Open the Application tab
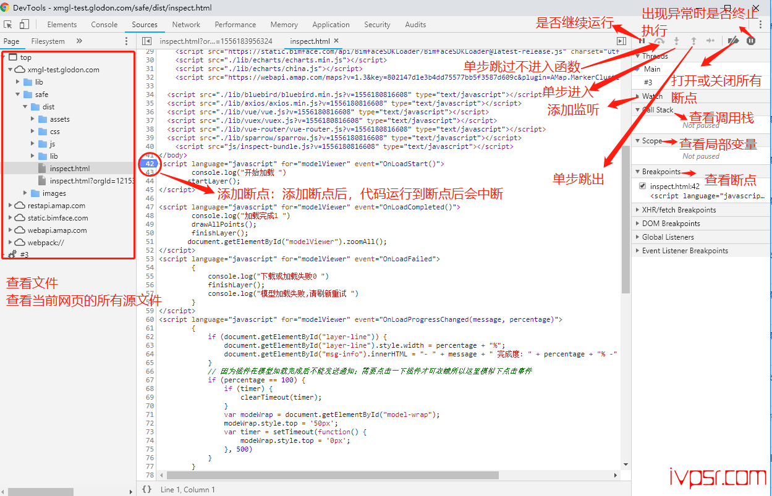 coord(331,25)
